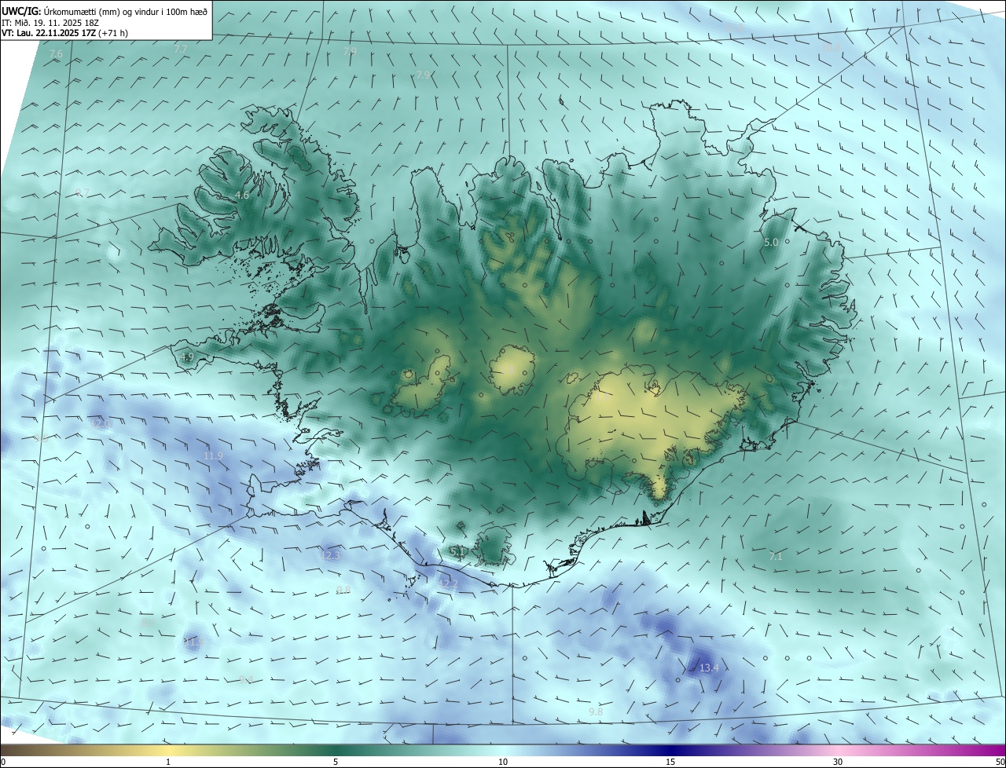Click the 10.8 value in northeast corner

pyautogui.click(x=831, y=48)
